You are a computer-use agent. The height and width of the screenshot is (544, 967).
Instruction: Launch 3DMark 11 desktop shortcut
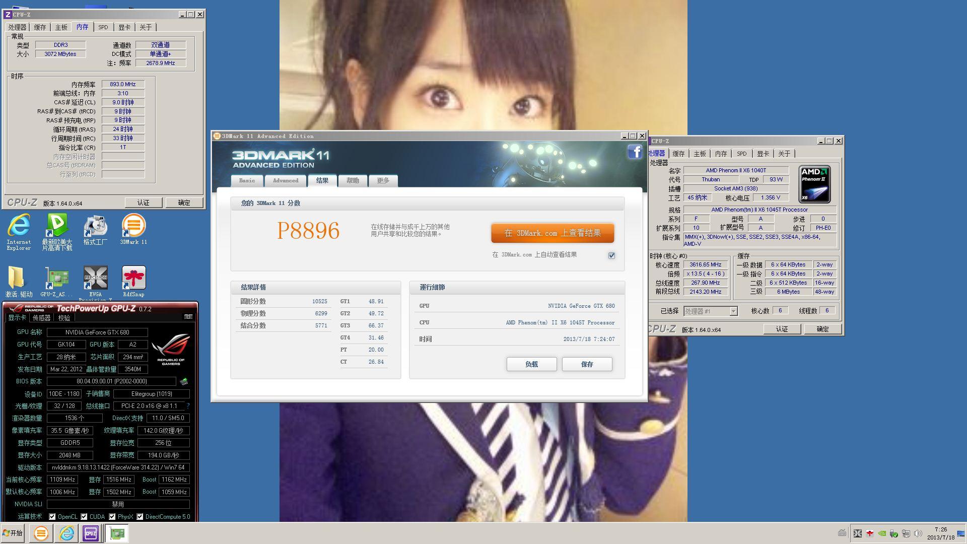133,230
